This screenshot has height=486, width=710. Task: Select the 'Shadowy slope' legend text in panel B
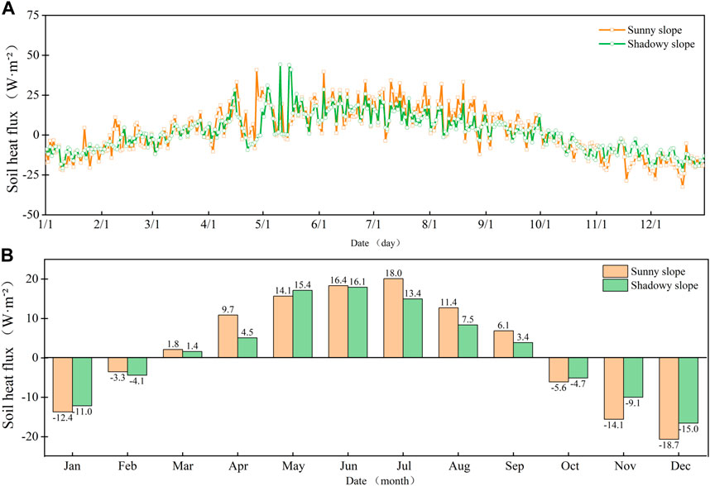pos(664,286)
